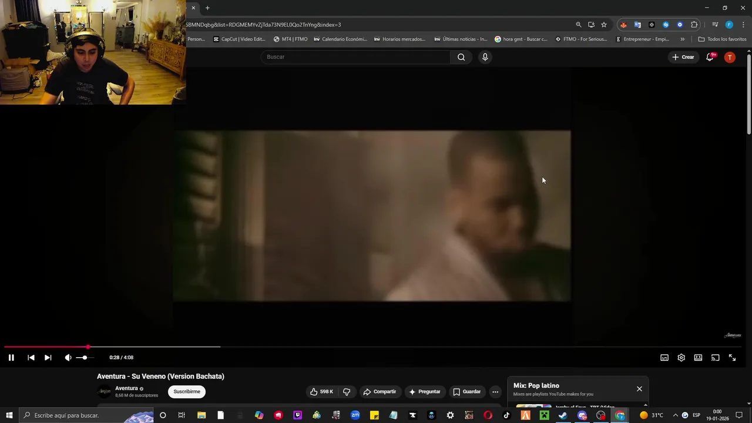The height and width of the screenshot is (423, 752).
Task: Open TikTok from the taskbar
Action: tap(506, 415)
